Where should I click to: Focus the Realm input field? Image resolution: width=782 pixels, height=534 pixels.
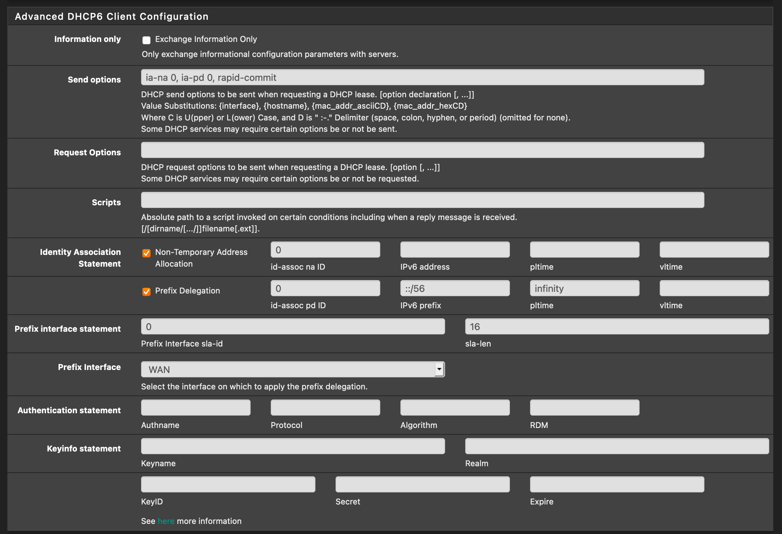point(617,446)
